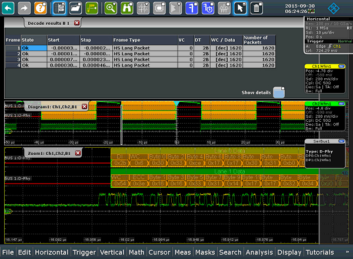Viewport: 353px width, 259px height.
Task: Close the Decode results B 1 tab
Action: point(76,23)
